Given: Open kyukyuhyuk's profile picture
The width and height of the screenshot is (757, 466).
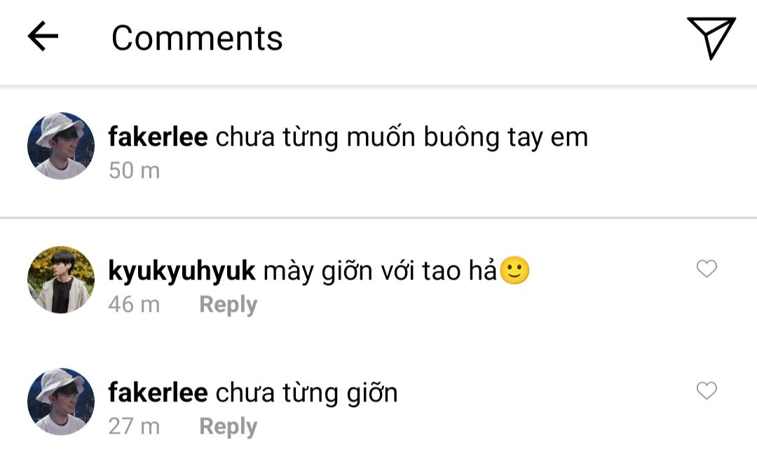Looking at the screenshot, I should (61, 280).
